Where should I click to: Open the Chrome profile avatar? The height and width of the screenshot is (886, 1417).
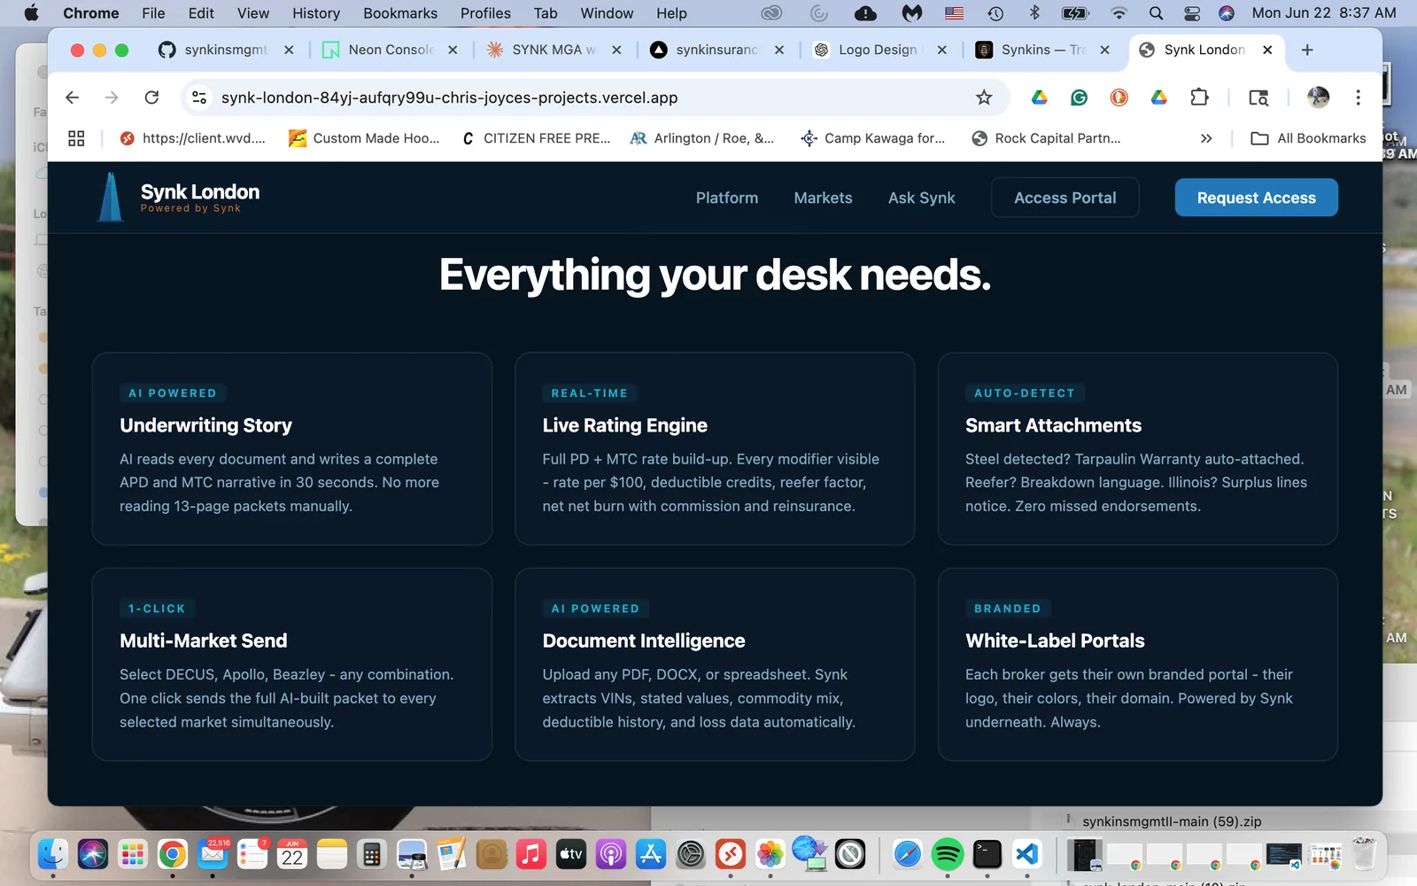point(1318,97)
